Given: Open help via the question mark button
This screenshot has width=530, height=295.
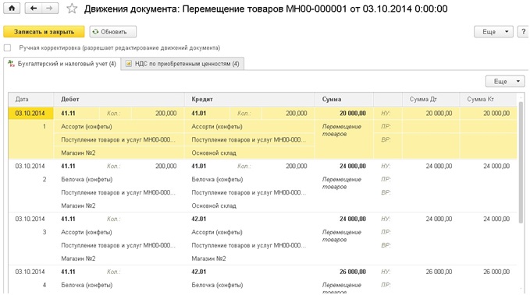Looking at the screenshot, I should point(523,32).
